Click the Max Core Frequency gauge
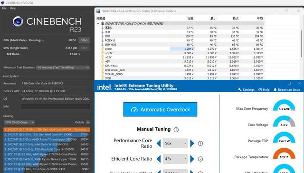Screen dimensions: 304x173 [x=284, y=106]
